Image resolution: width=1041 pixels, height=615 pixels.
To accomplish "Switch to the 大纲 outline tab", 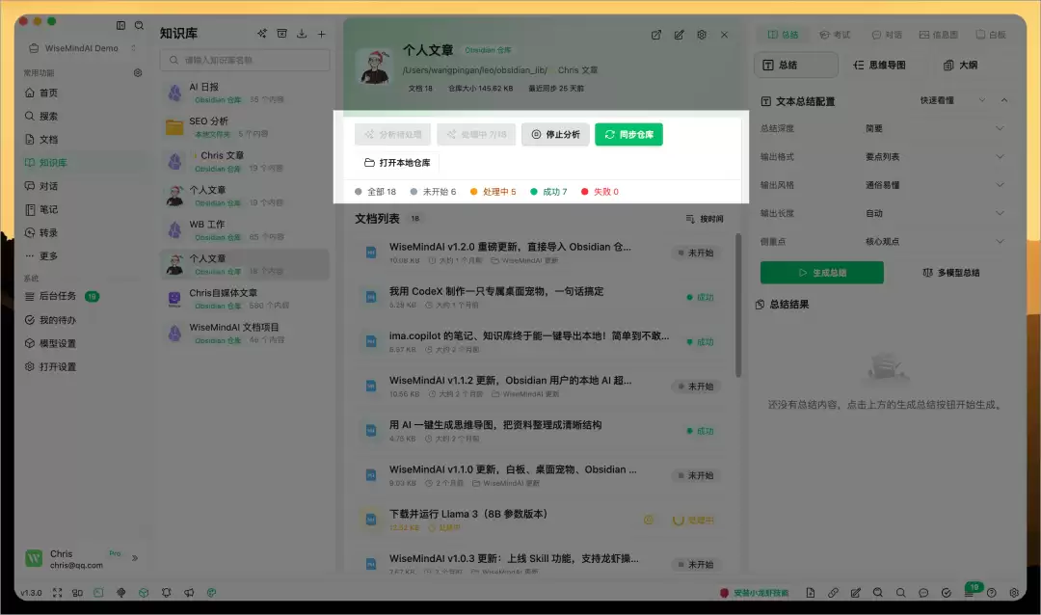I will pos(960,66).
